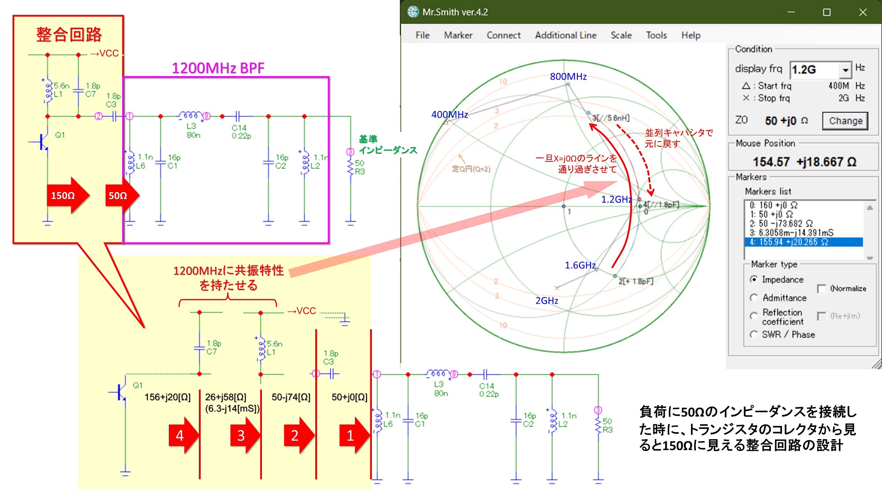Screen dimensions: 882x496
Task: Click capacitor C2 16p in lower schematic
Action: point(516,420)
